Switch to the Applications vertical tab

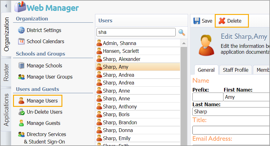coord(6,110)
